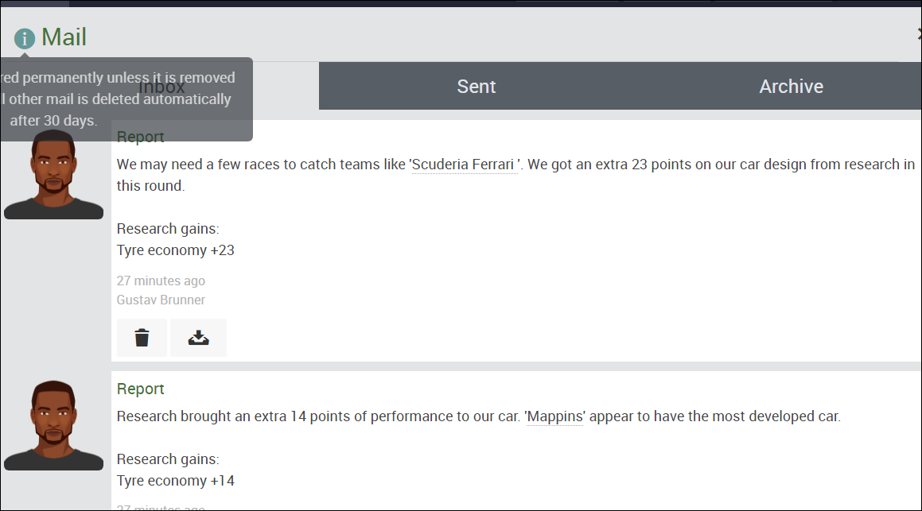
Task: Click the Mail heading text
Action: 64,37
